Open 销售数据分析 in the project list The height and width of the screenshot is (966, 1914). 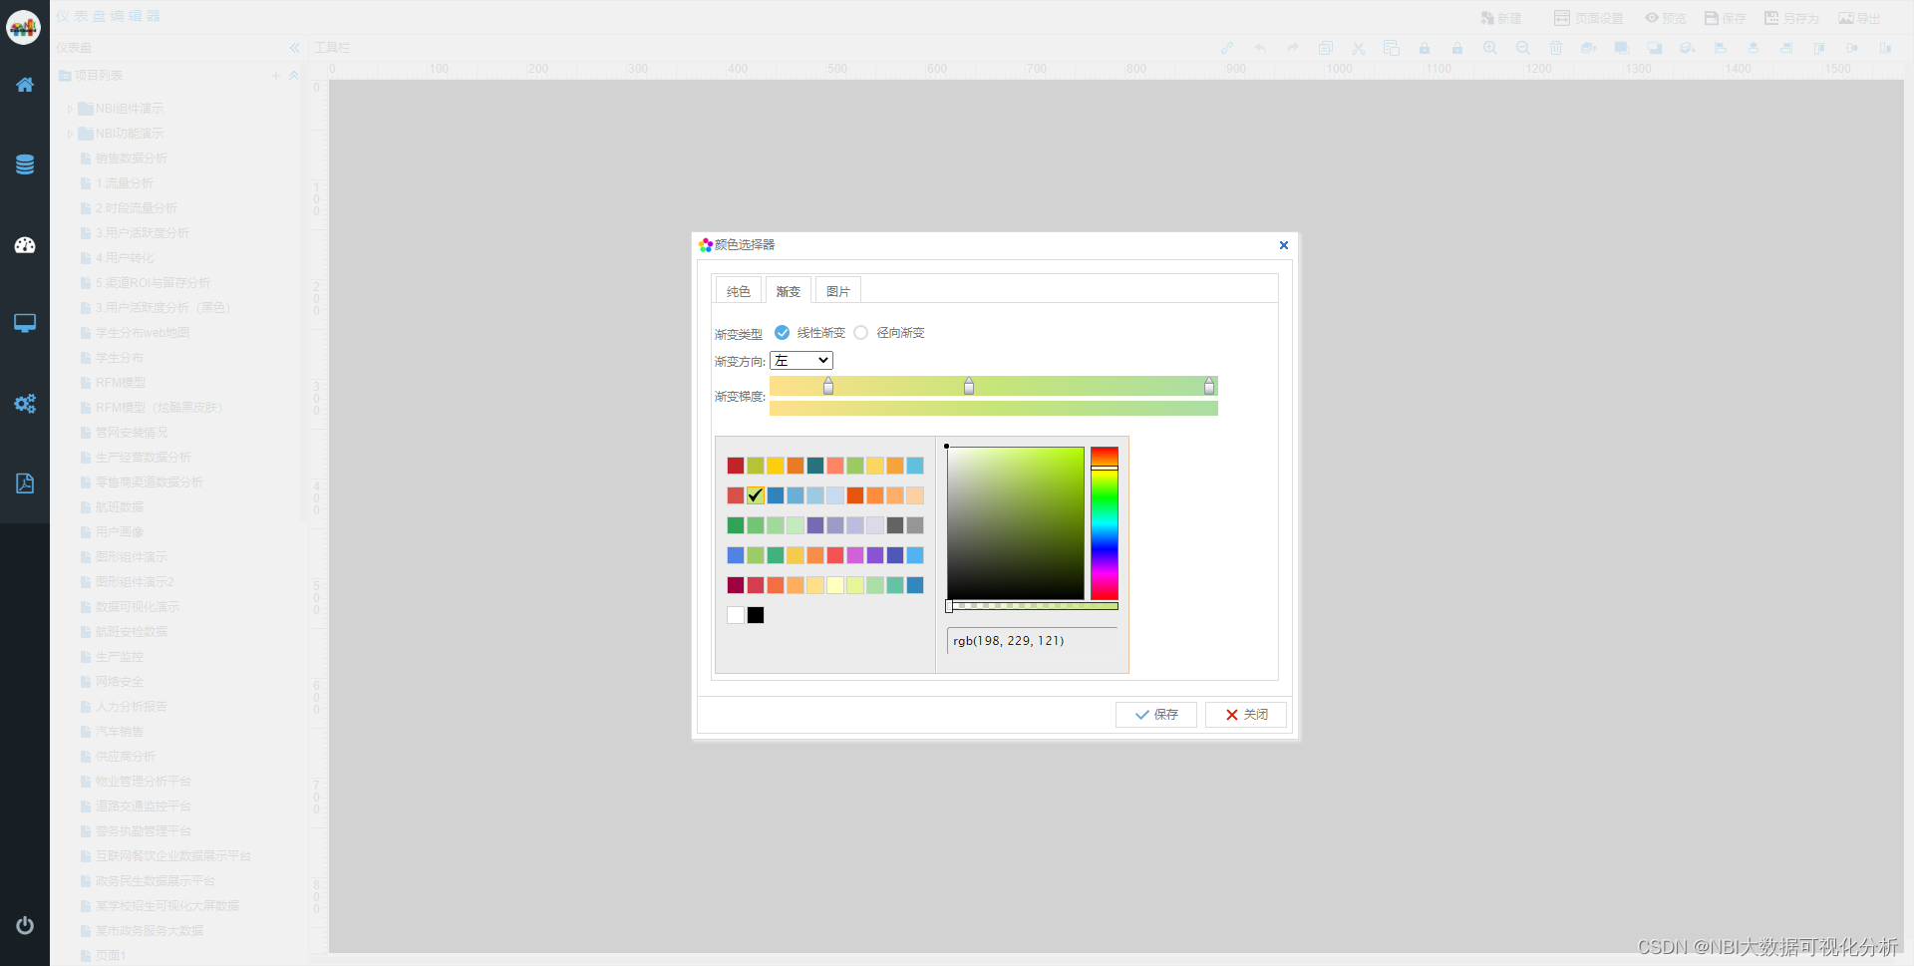pyautogui.click(x=132, y=159)
